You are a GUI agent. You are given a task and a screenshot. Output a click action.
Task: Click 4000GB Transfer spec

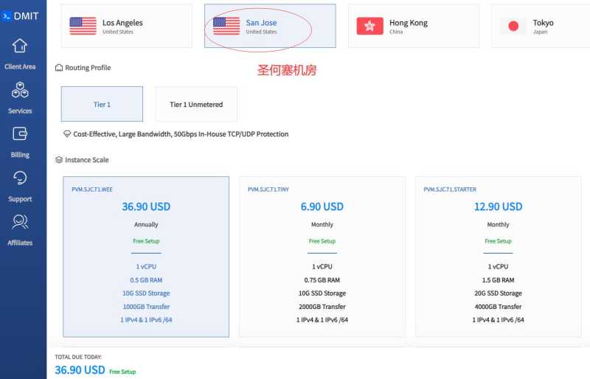(499, 307)
